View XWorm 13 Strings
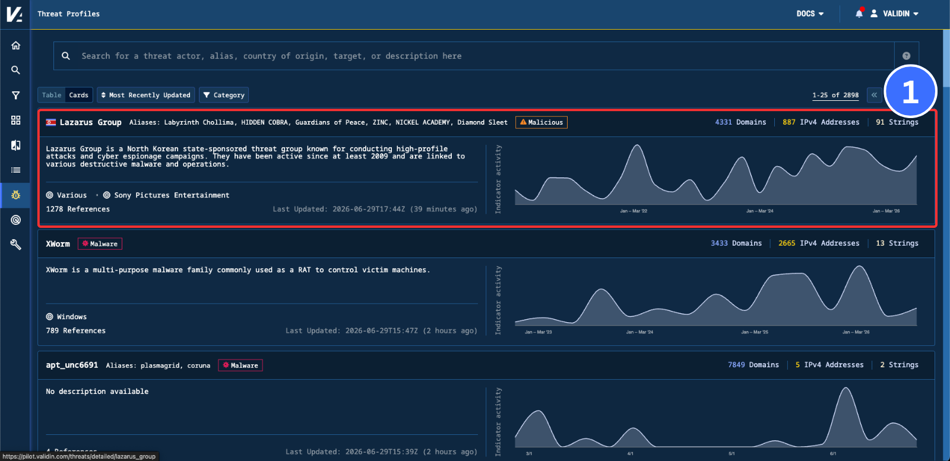950x461 pixels. (x=897, y=243)
